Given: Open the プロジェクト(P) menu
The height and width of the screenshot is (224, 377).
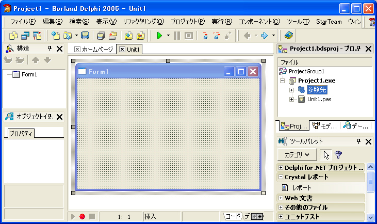Looking at the screenshot, I should (188, 22).
